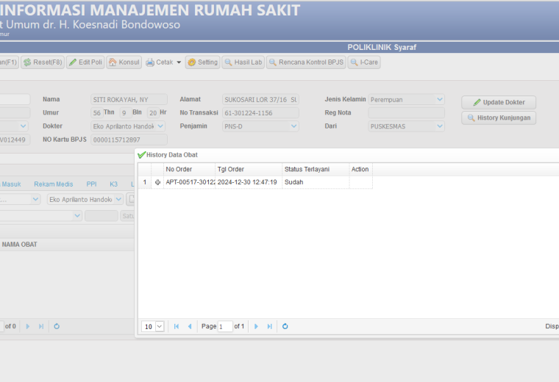Open the page size 10 dropdown
The image size is (559, 382).
(x=160, y=326)
